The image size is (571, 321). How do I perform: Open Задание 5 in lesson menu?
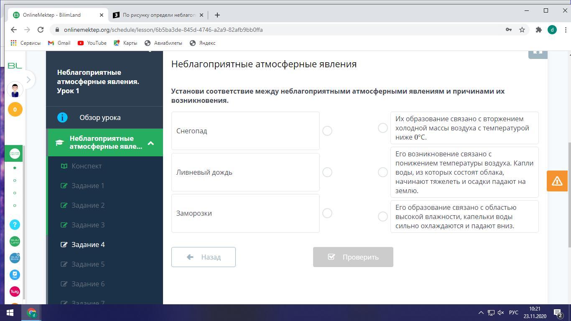(88, 264)
